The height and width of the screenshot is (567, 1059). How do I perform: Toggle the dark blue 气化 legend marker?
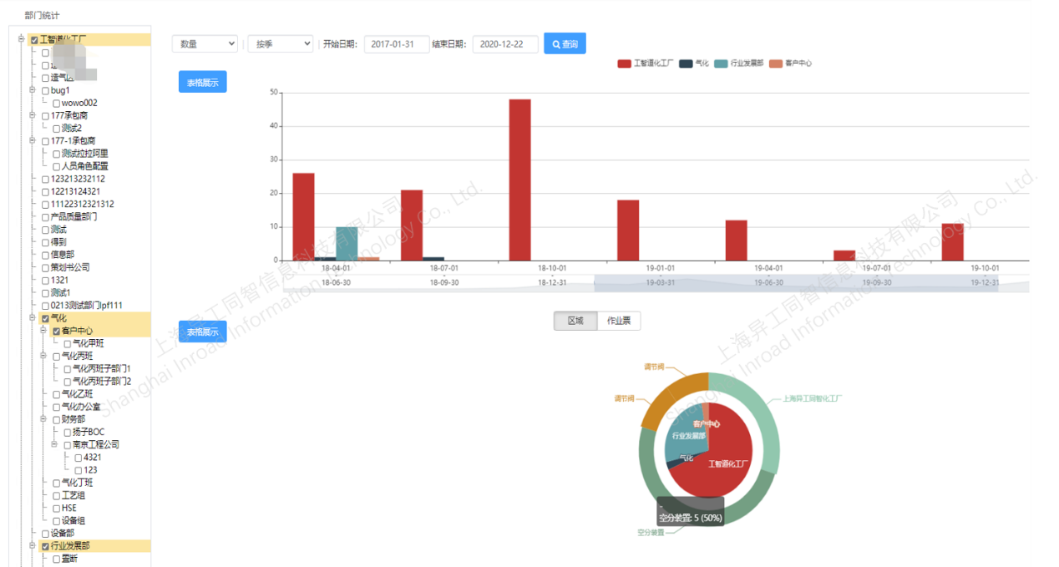click(686, 63)
